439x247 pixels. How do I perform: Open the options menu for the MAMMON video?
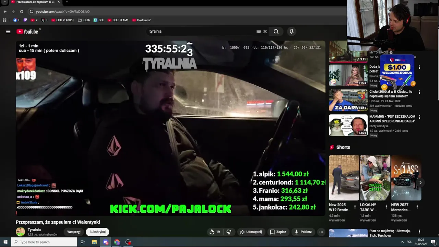click(419, 117)
